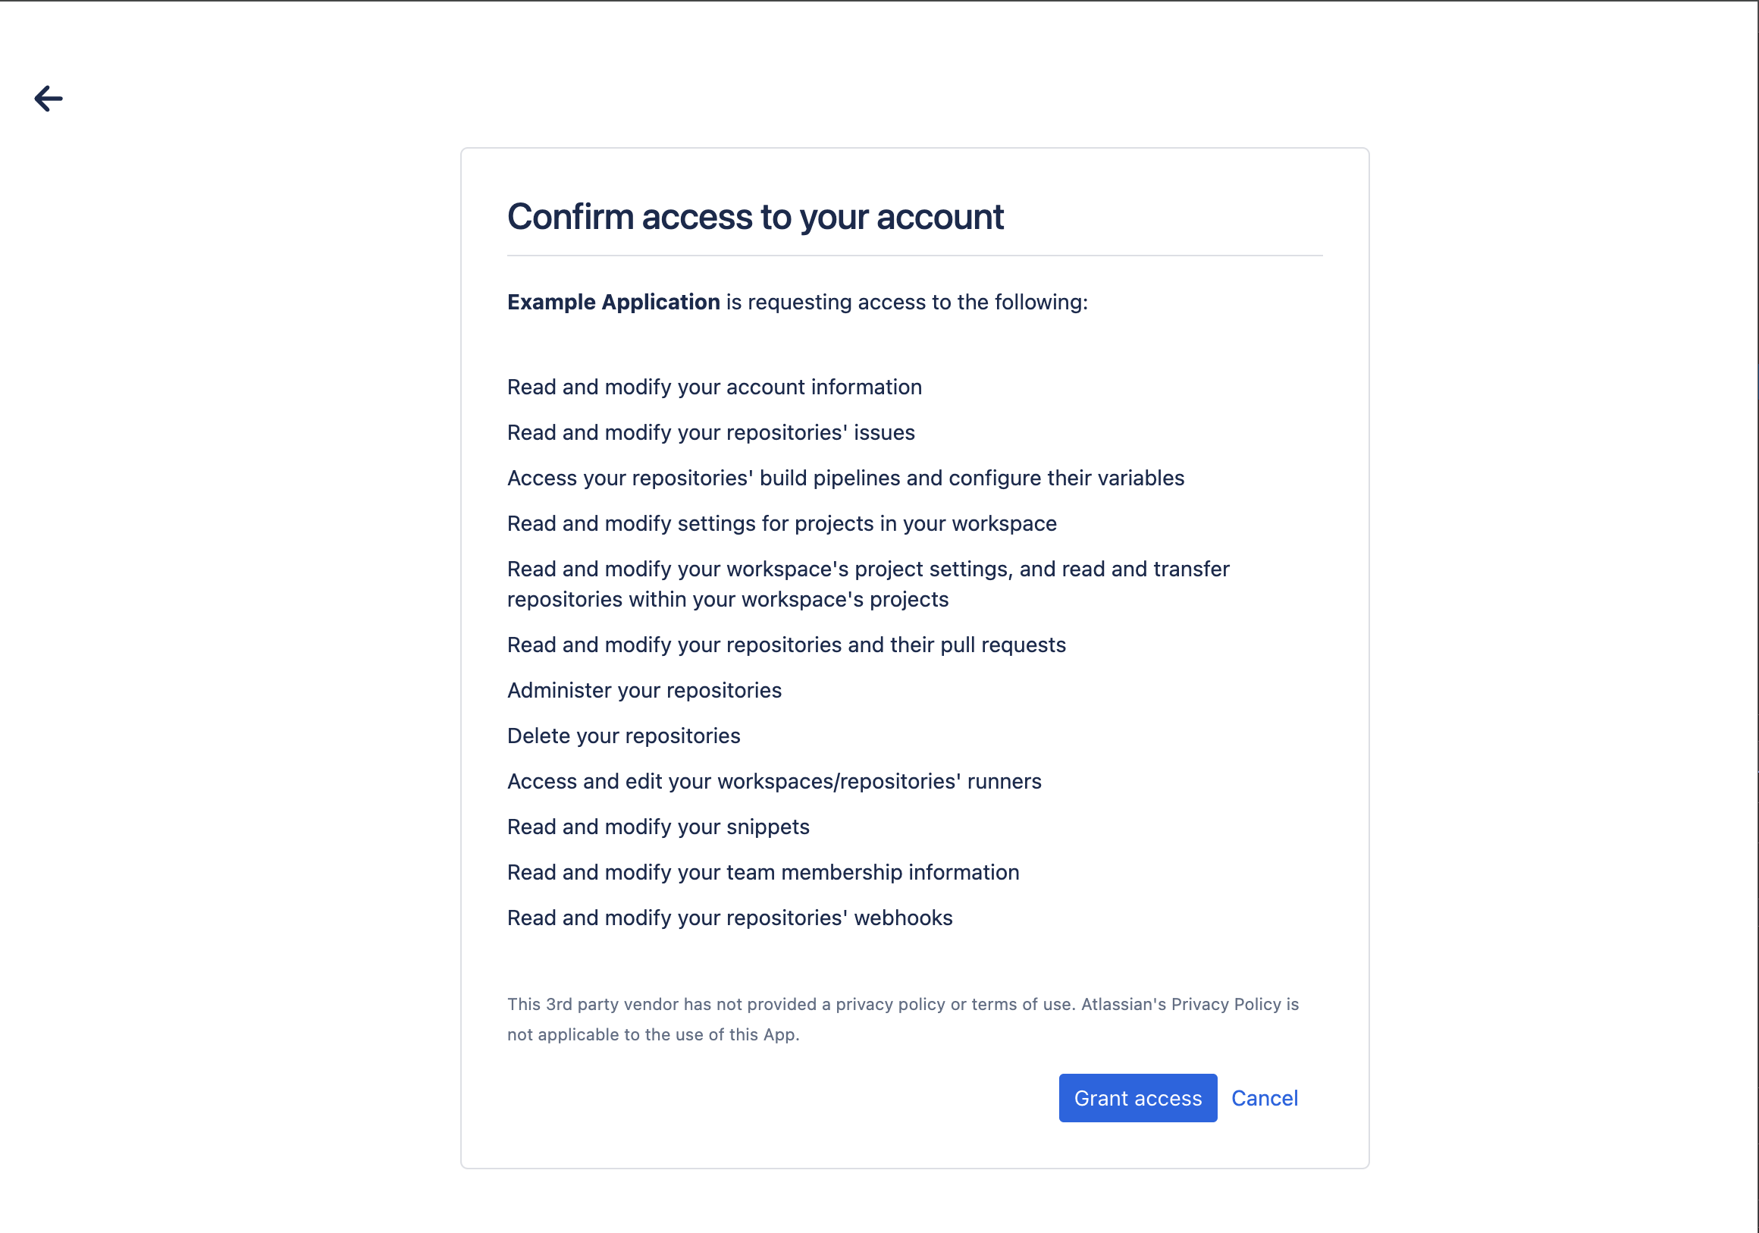1759x1233 pixels.
Task: Select "settings for projects in your workspace" line
Action: [782, 523]
